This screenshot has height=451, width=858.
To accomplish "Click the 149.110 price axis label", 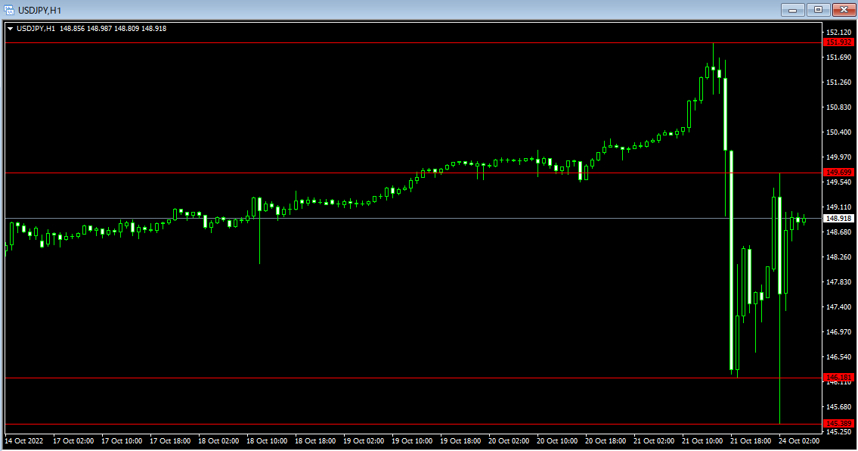I will point(838,207).
